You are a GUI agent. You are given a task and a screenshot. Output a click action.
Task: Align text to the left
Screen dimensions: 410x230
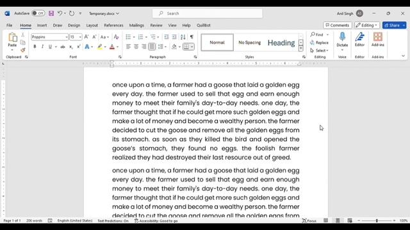[x=128, y=47]
